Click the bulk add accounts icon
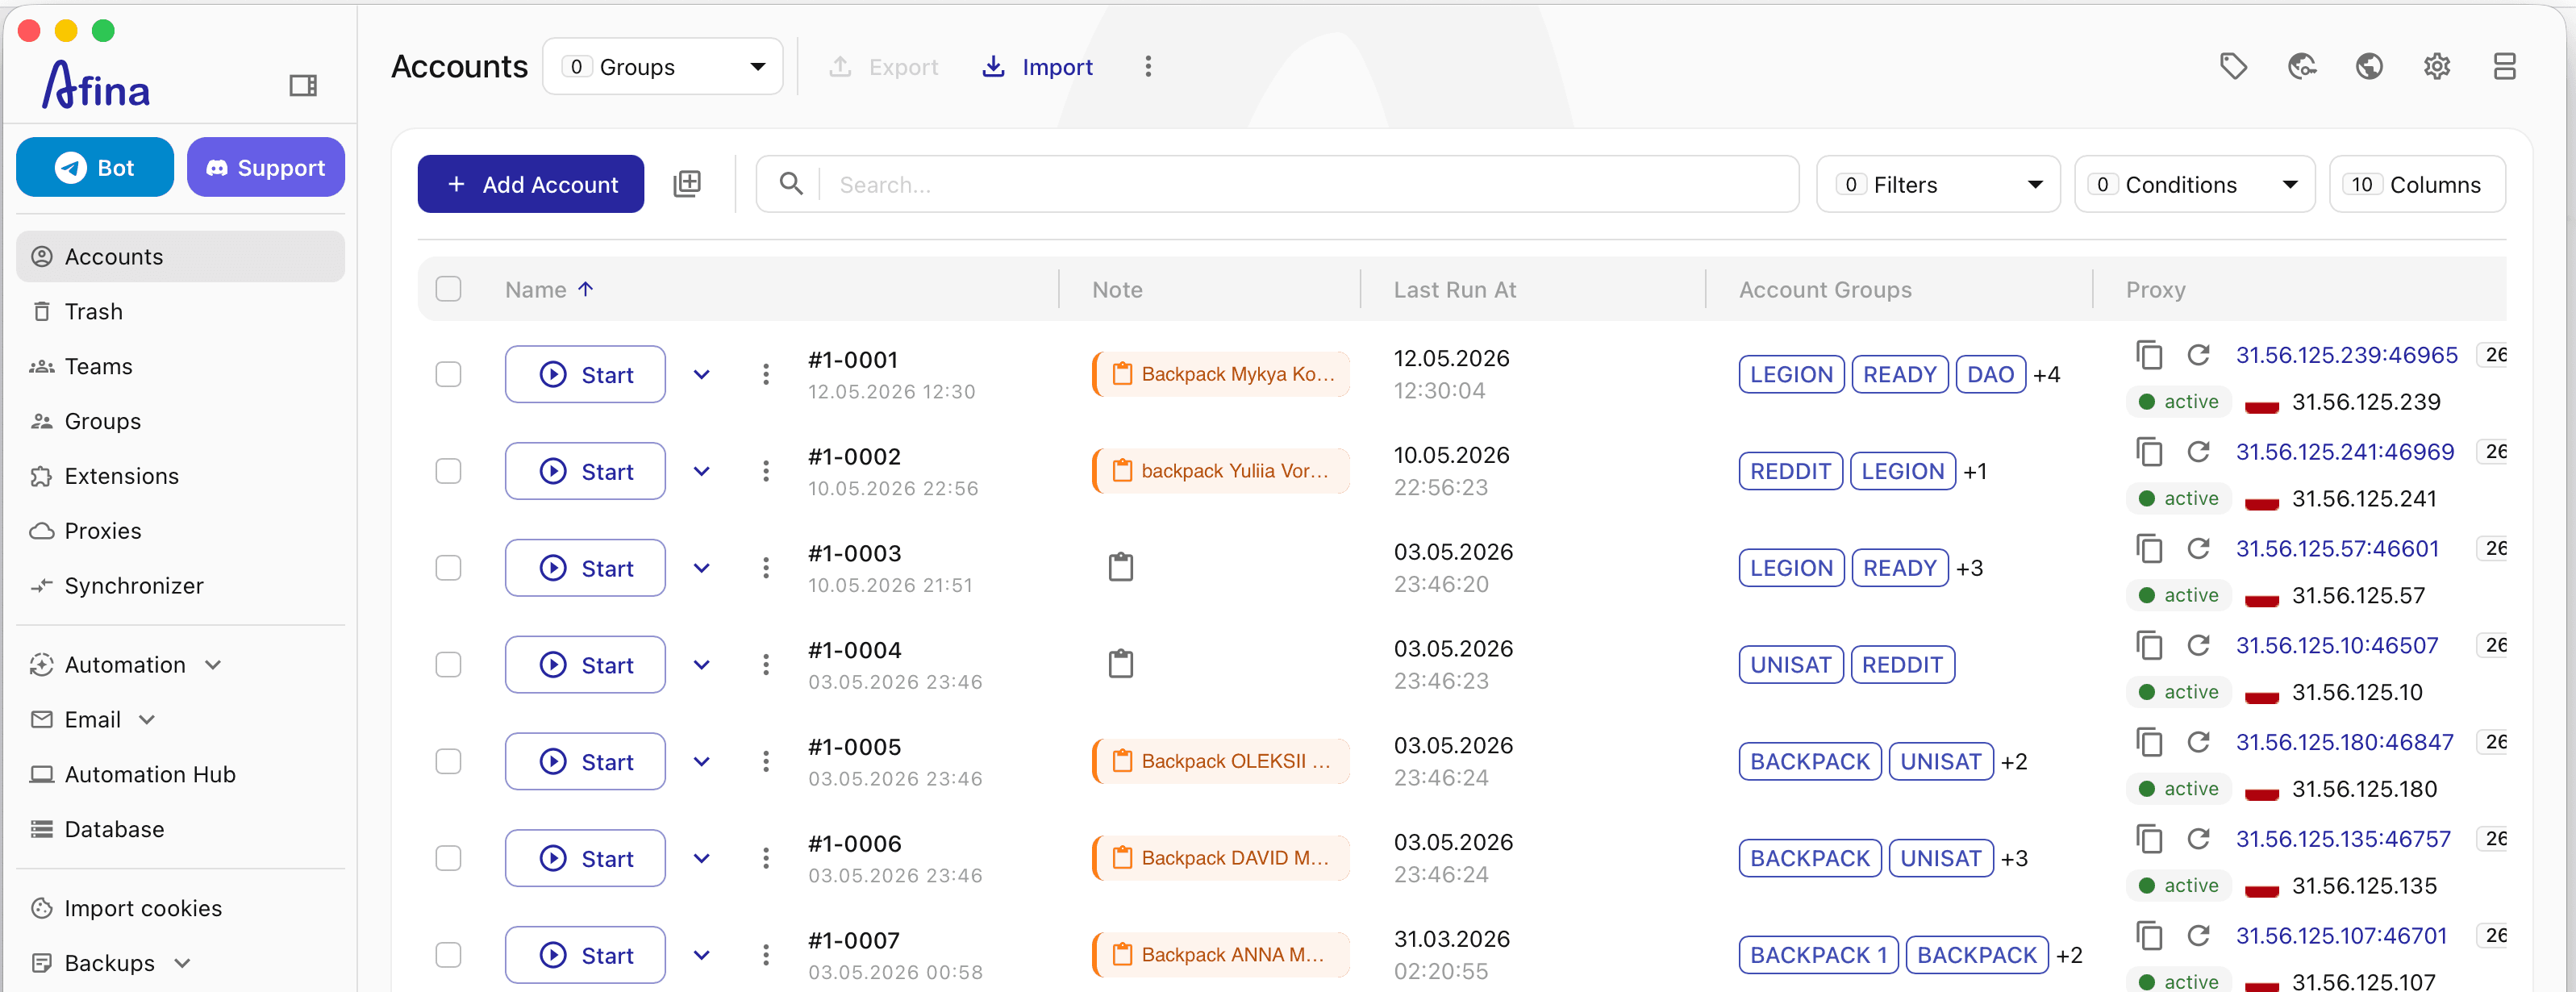This screenshot has height=992, width=2576. pyautogui.click(x=687, y=183)
